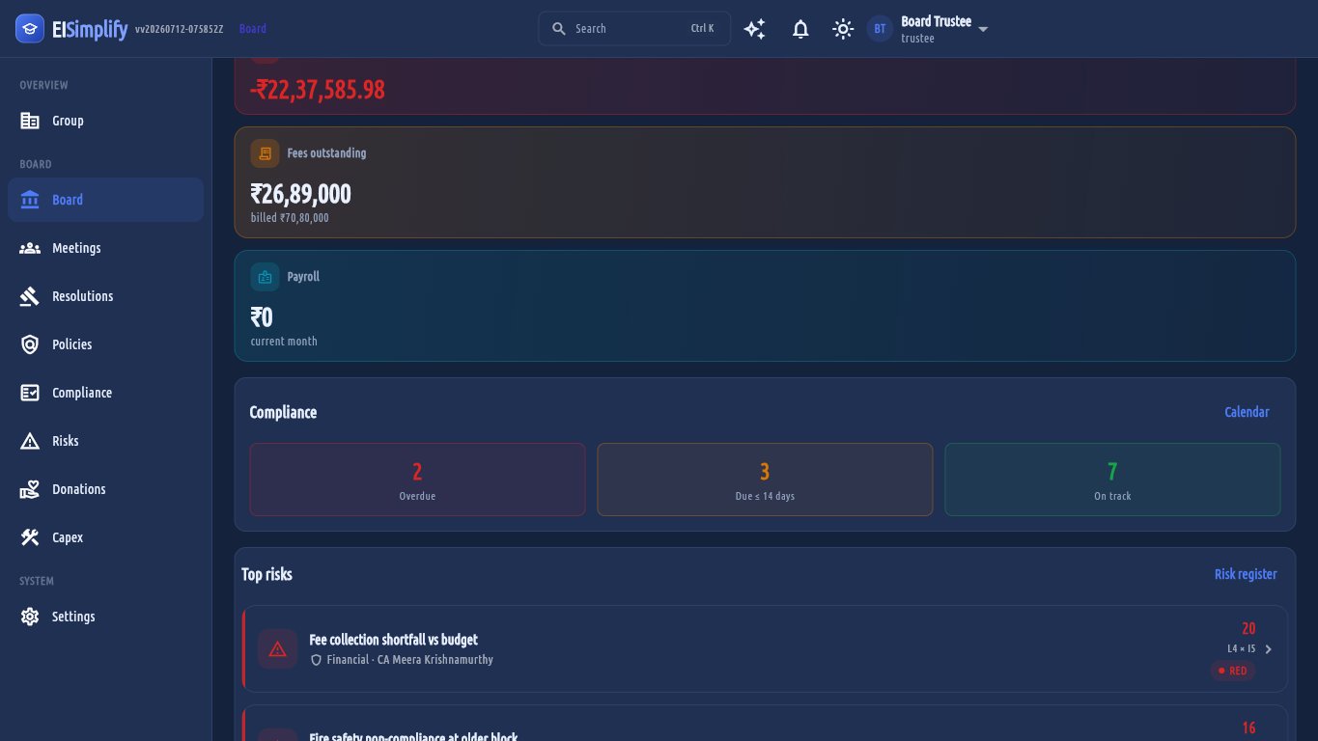Click the Donations hand-heart sidebar icon

click(30, 489)
